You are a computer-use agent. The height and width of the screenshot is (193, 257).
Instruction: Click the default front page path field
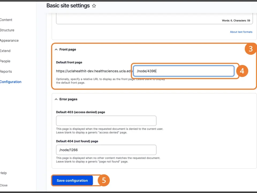click(183, 71)
